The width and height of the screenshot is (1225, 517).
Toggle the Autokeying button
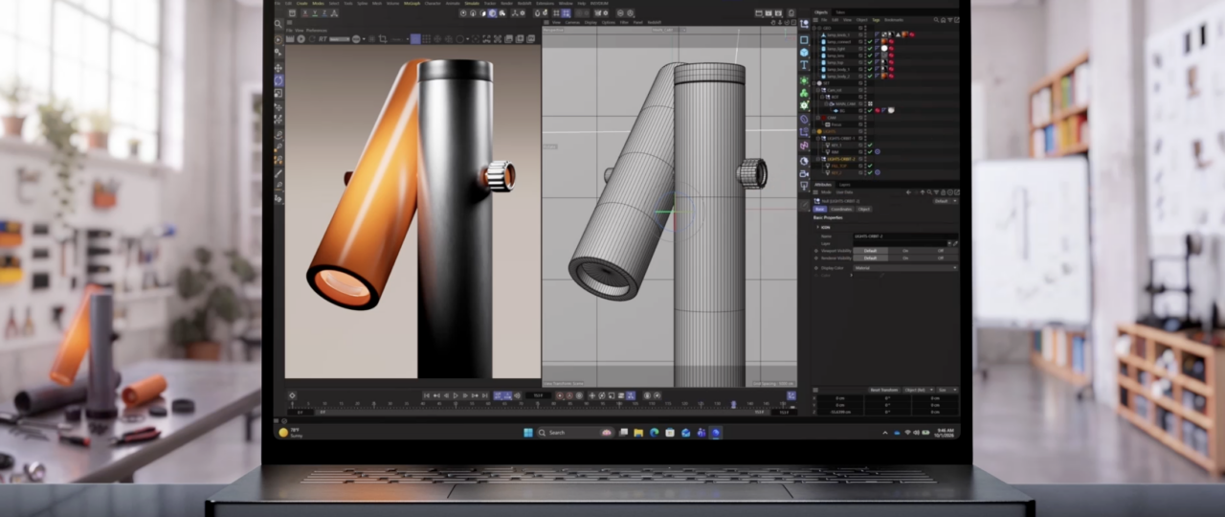(x=570, y=395)
